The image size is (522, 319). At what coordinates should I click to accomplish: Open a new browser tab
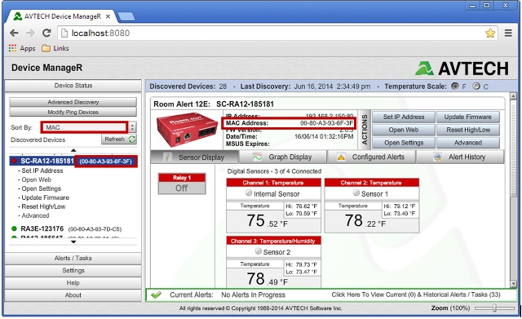126,16
